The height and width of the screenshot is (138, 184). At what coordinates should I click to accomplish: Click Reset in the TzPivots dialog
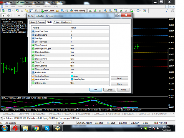point(123,90)
